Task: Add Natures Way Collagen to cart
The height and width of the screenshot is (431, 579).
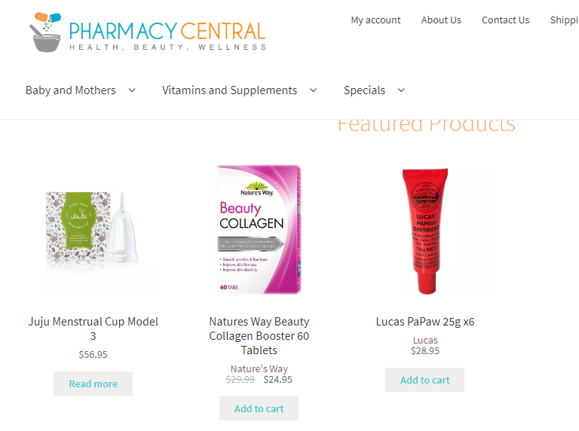Action: (259, 408)
